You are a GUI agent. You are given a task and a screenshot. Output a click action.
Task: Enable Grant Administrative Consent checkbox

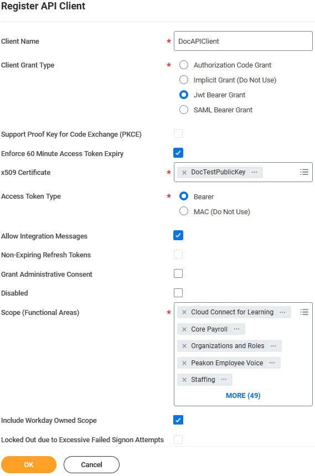coord(178,273)
